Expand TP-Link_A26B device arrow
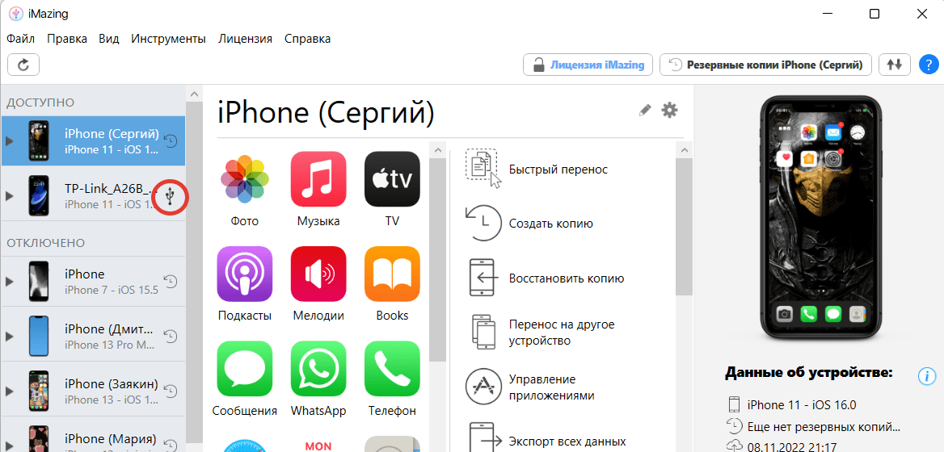 point(9,196)
